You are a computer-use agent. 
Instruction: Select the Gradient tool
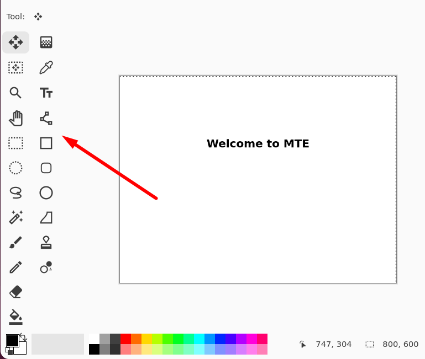tap(46, 42)
